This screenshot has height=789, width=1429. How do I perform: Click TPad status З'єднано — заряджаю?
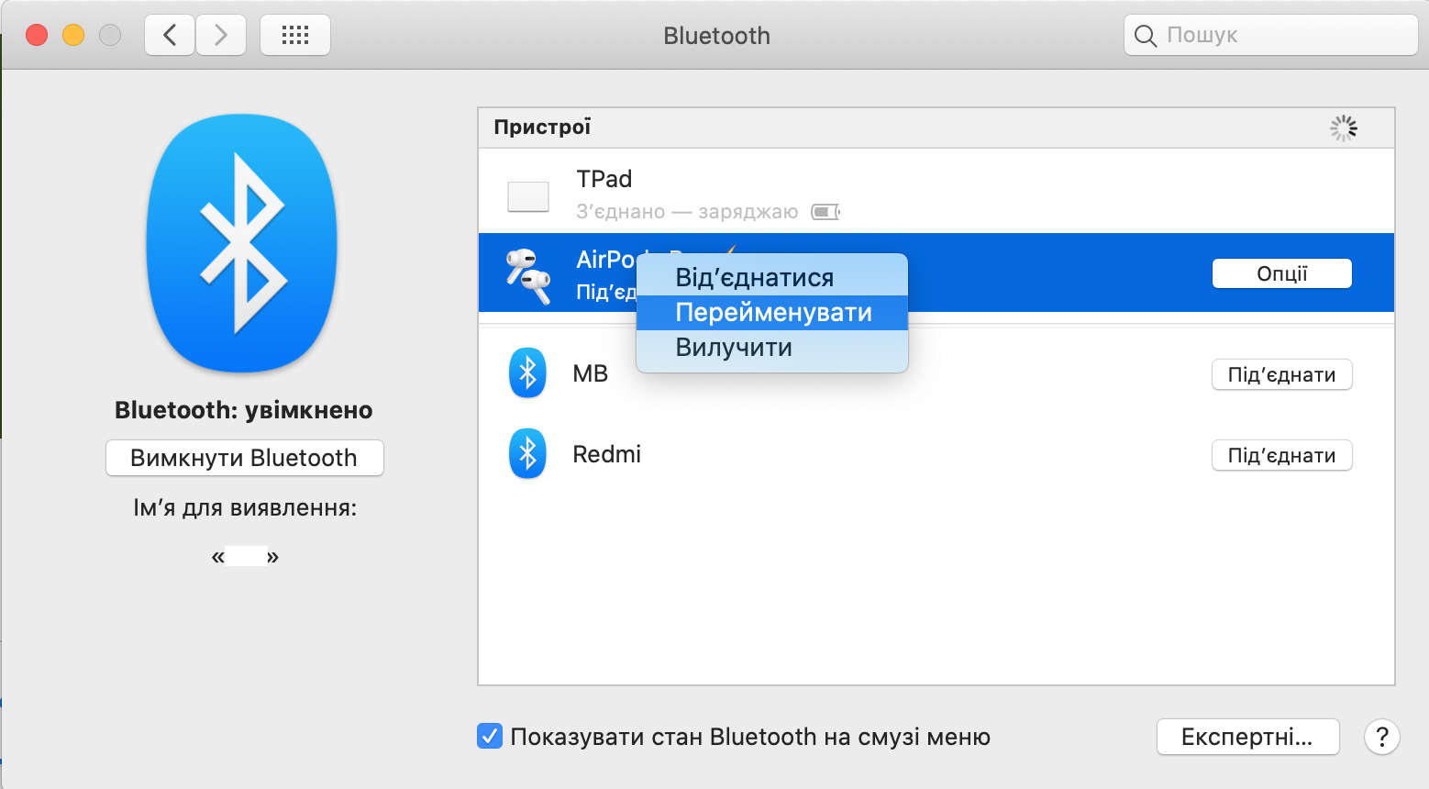687,212
